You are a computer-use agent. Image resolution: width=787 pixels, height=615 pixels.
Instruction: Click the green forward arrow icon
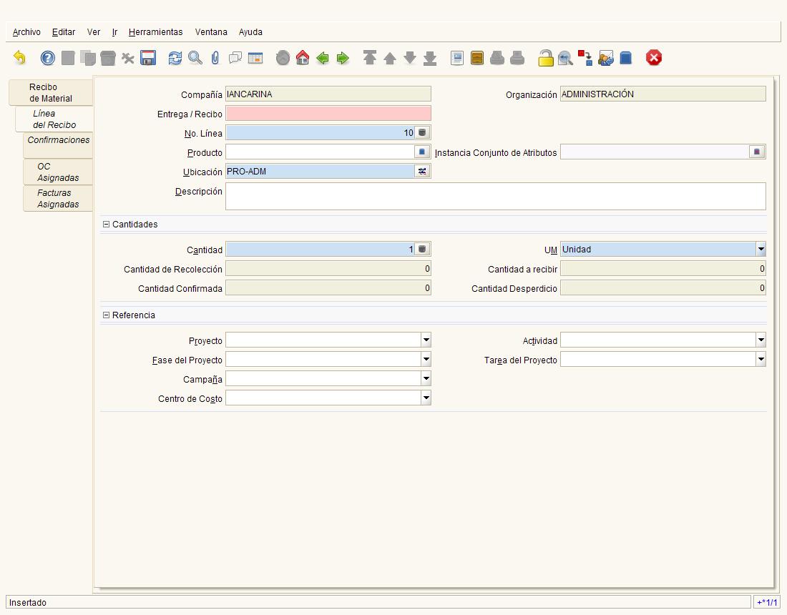coord(343,58)
